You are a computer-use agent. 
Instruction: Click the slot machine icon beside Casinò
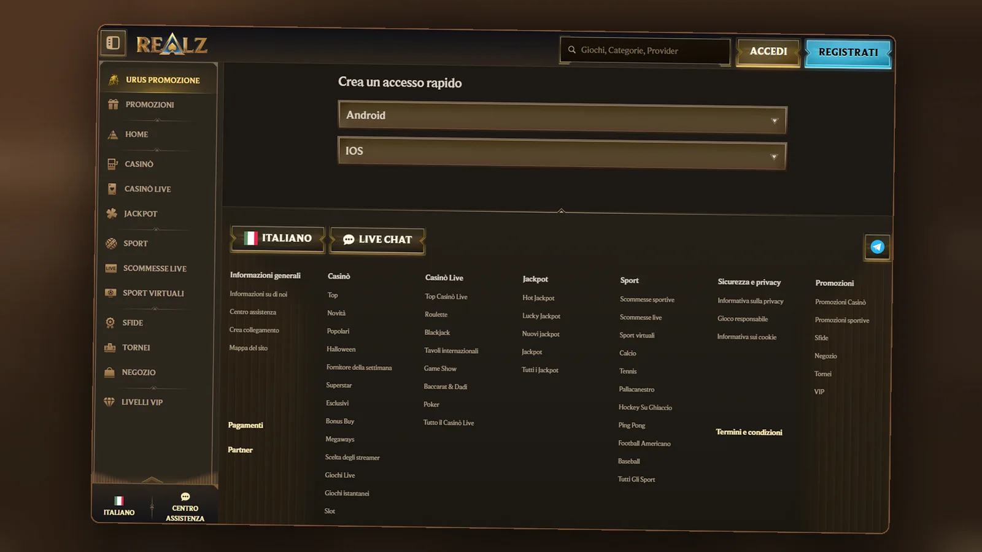(112, 164)
